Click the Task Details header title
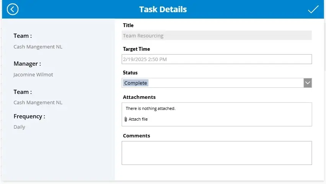This screenshot has height=184, width=326. pos(163,9)
